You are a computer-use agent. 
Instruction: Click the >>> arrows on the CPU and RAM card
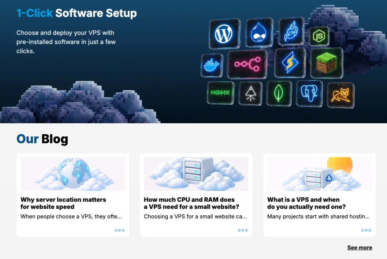pyautogui.click(x=243, y=230)
